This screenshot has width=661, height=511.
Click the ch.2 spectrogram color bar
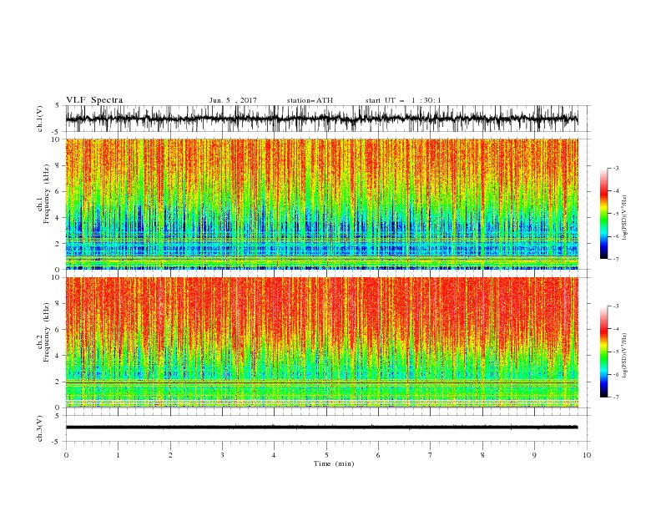(x=603, y=352)
